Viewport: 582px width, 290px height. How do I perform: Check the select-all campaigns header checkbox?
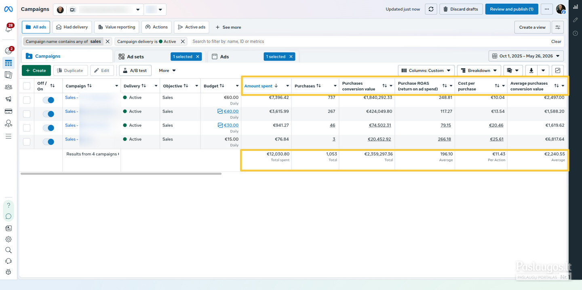point(27,86)
